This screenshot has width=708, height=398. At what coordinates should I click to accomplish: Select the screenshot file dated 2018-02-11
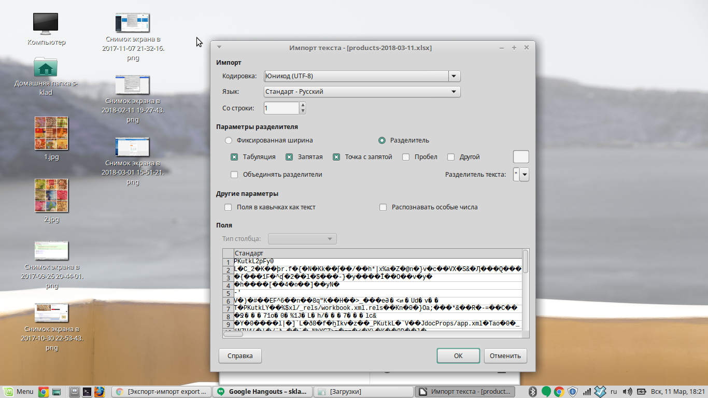[133, 85]
